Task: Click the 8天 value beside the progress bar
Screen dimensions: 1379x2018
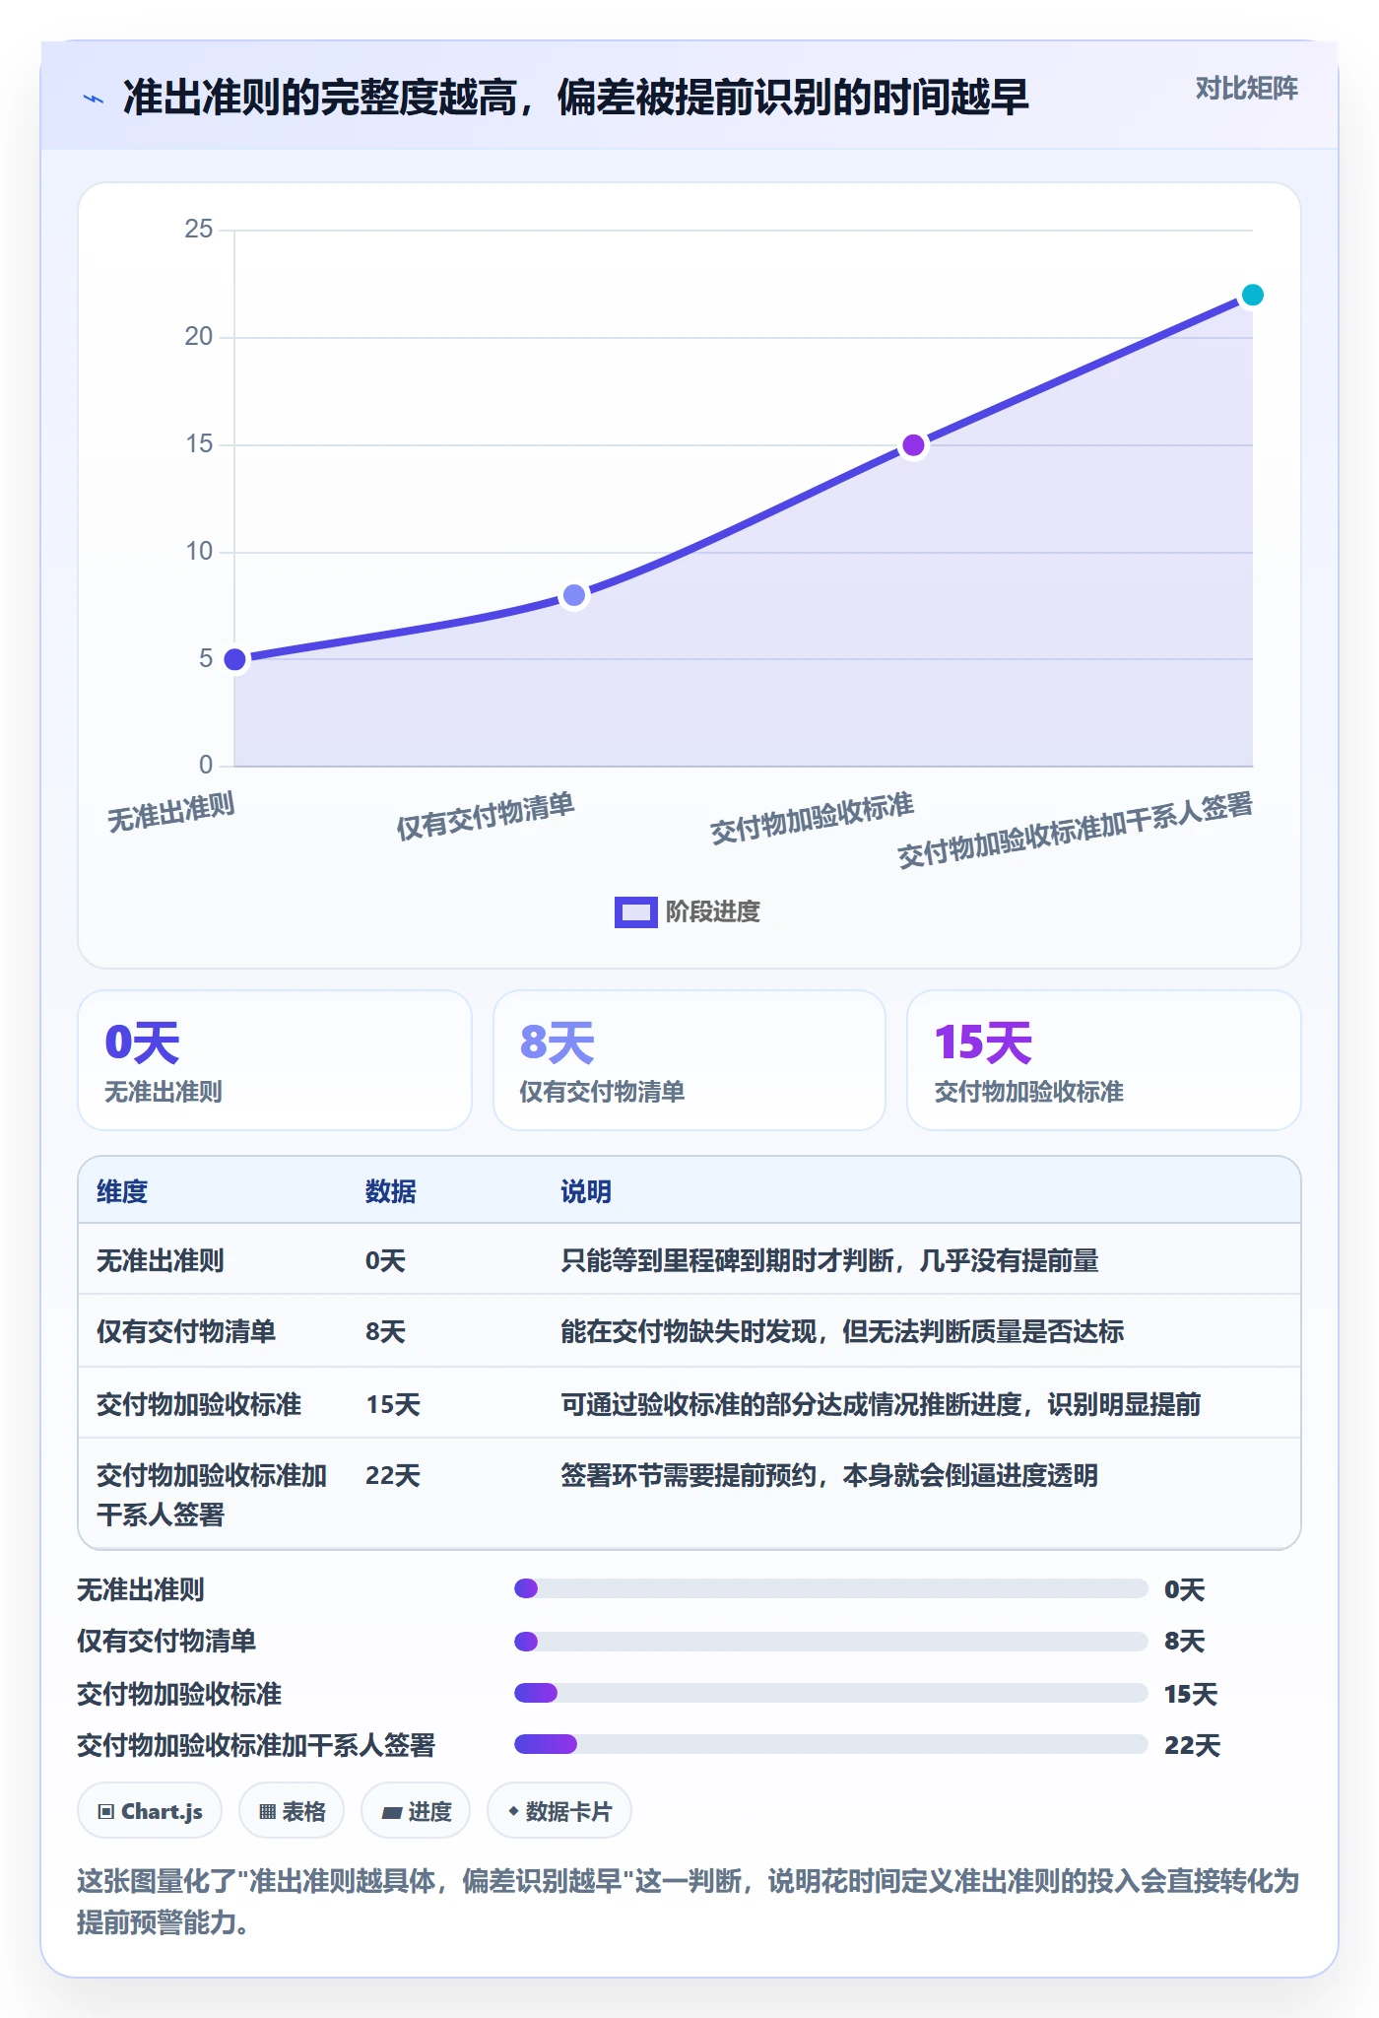Action: click(x=1185, y=1641)
